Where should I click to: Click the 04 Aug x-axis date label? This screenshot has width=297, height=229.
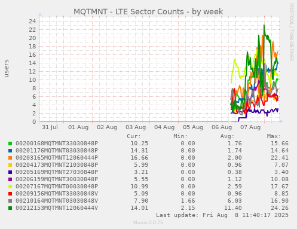[164, 127]
